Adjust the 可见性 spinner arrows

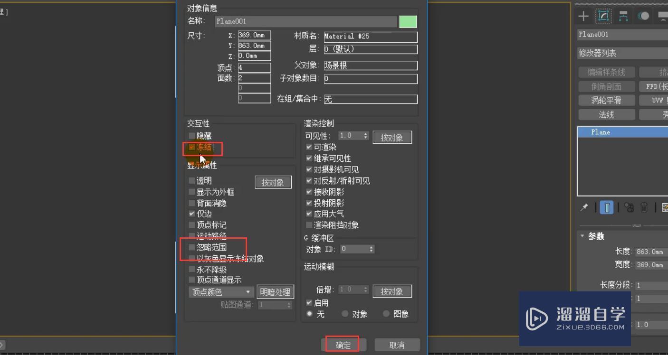click(x=365, y=136)
